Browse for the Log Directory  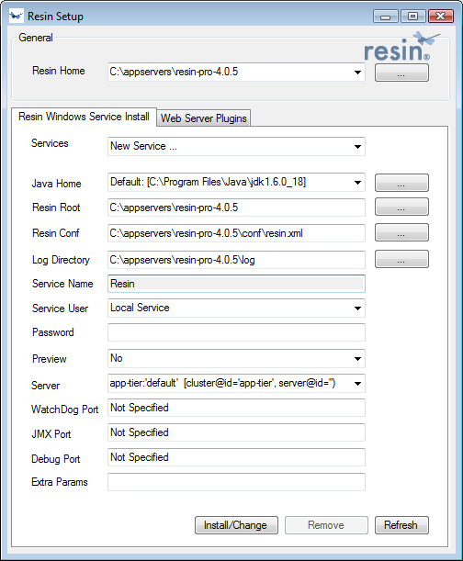click(401, 259)
